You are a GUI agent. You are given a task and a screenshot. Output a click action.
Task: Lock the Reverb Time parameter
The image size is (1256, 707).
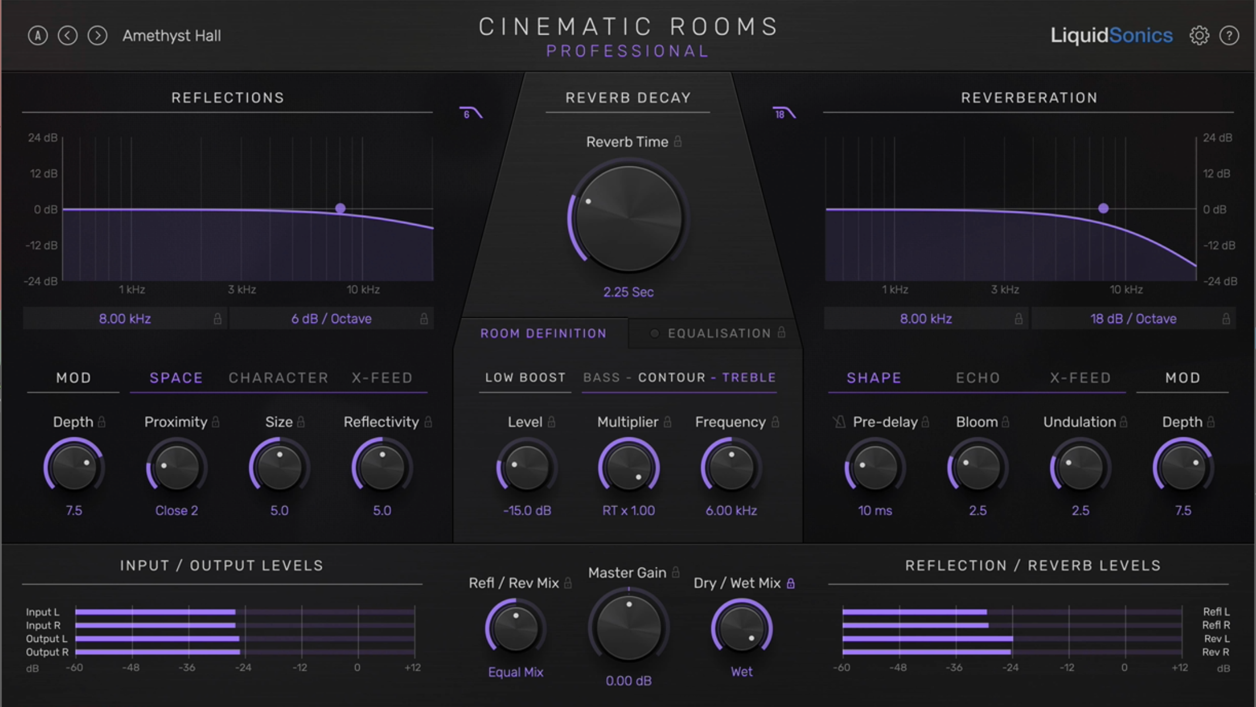point(678,141)
